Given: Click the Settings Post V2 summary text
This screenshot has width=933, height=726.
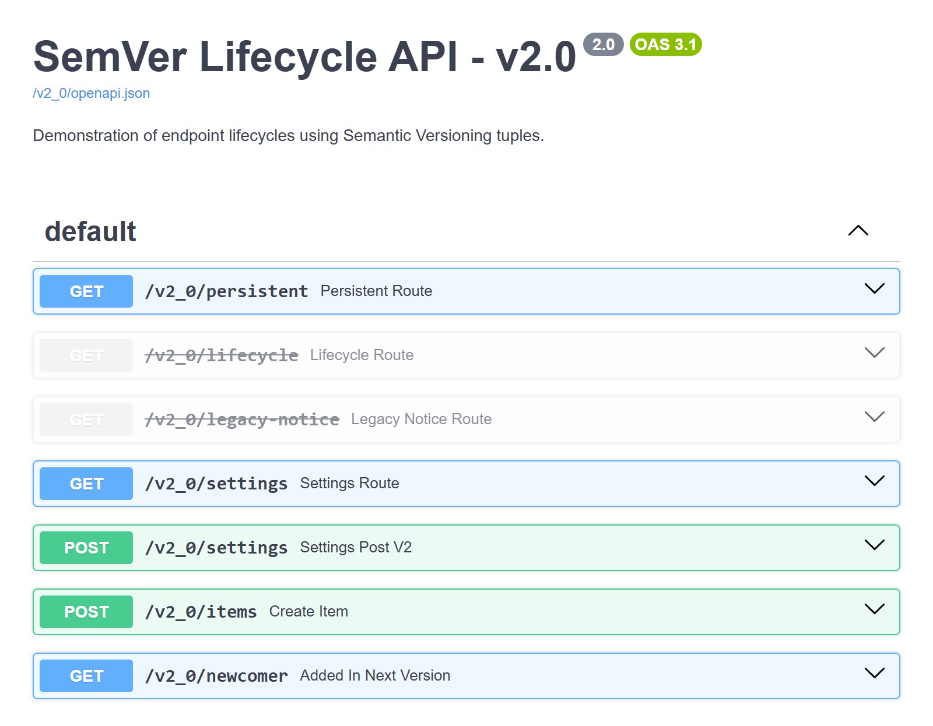Looking at the screenshot, I should (x=356, y=547).
